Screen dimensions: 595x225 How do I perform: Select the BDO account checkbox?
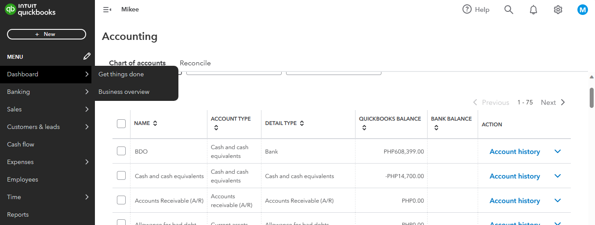[121, 151]
